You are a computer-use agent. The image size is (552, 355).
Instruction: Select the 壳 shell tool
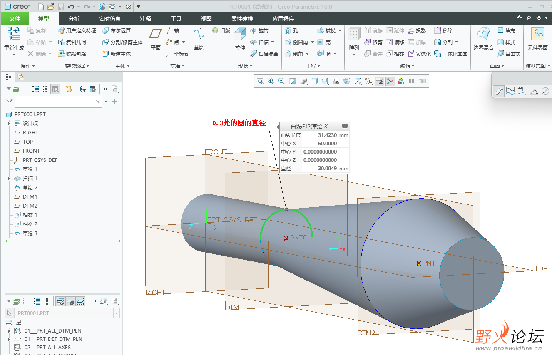point(324,42)
